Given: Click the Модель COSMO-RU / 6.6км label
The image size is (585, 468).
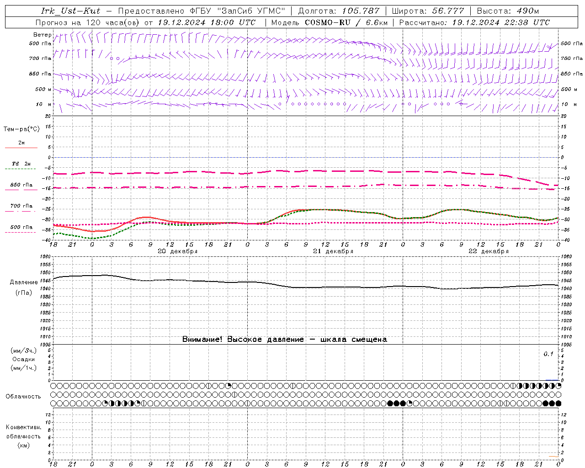Looking at the screenshot, I should point(330,22).
